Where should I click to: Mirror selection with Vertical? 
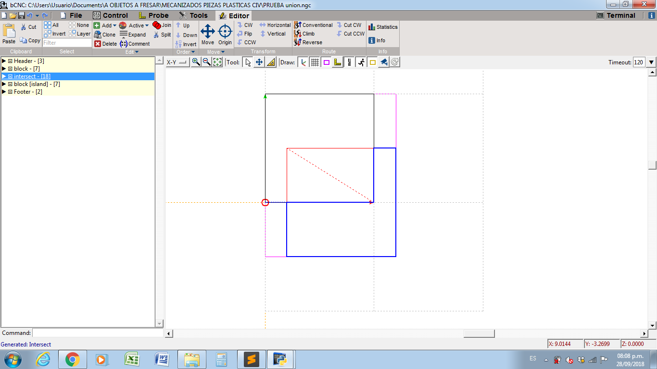click(273, 34)
